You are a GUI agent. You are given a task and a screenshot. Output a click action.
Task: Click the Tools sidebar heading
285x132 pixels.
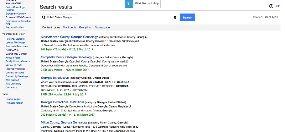pos(5,94)
